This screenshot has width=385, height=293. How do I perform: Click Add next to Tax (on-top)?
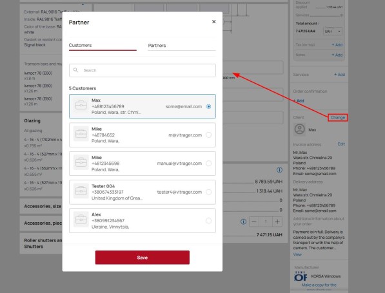tap(337, 44)
